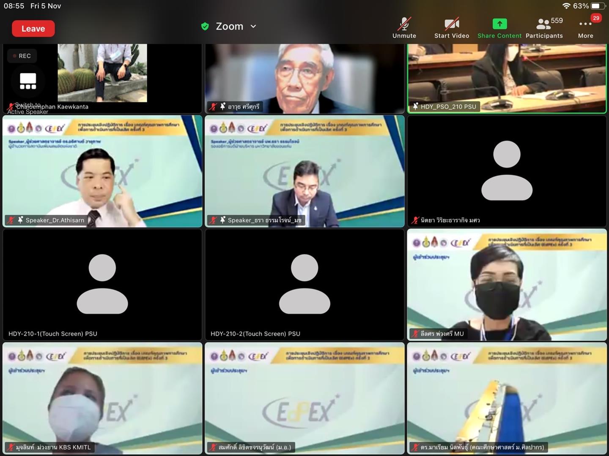This screenshot has height=456, width=609.
Task: Select the KBS KMITL participant tile
Action: (x=102, y=398)
